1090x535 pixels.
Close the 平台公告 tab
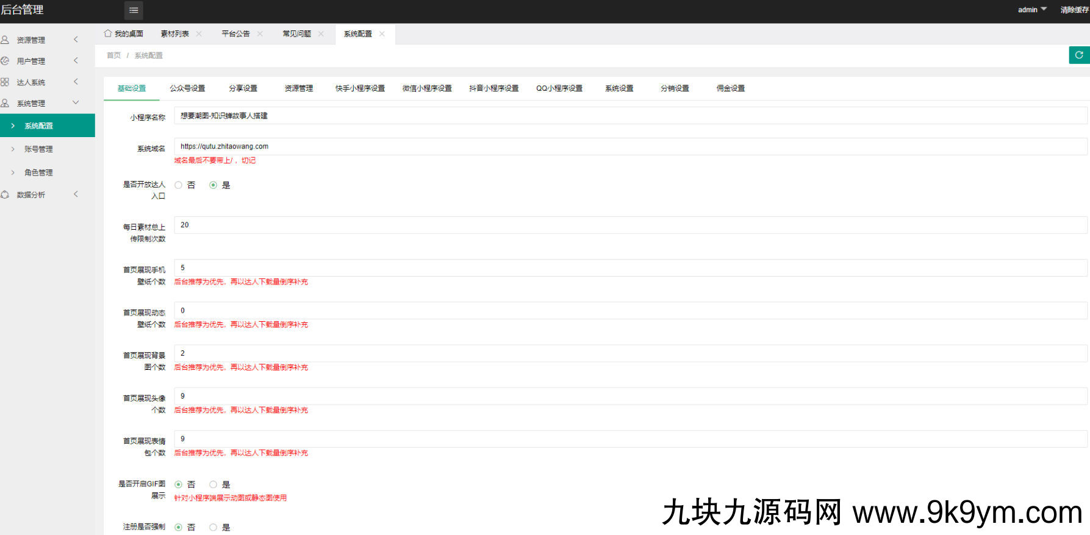point(260,34)
